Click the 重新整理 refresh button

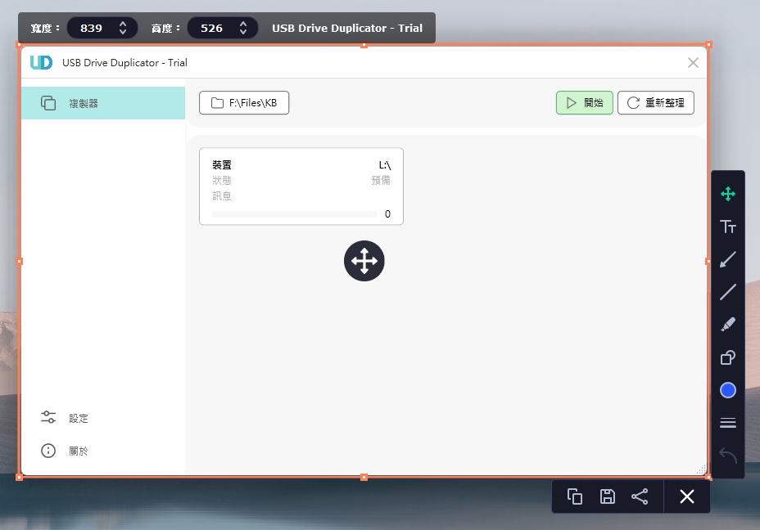pos(655,103)
